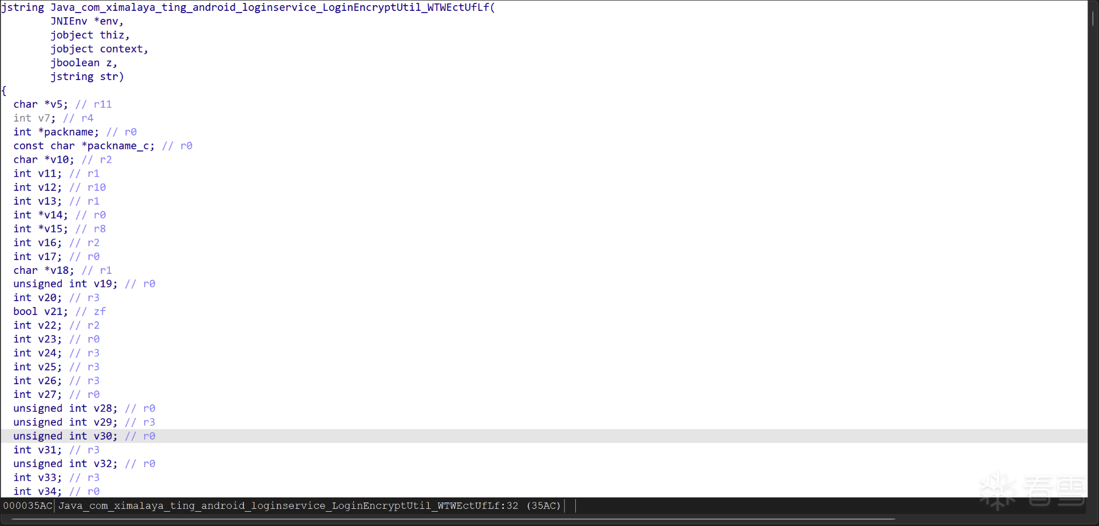
Task: Click the 'char *v18' declaration
Action: pyautogui.click(x=44, y=270)
